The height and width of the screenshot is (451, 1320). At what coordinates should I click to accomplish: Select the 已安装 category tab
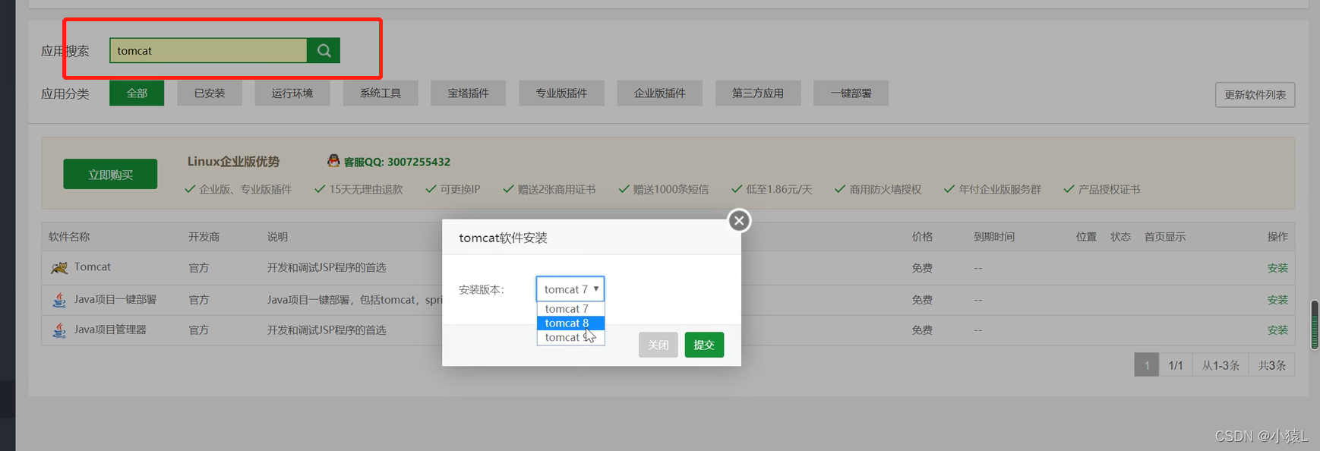[210, 93]
